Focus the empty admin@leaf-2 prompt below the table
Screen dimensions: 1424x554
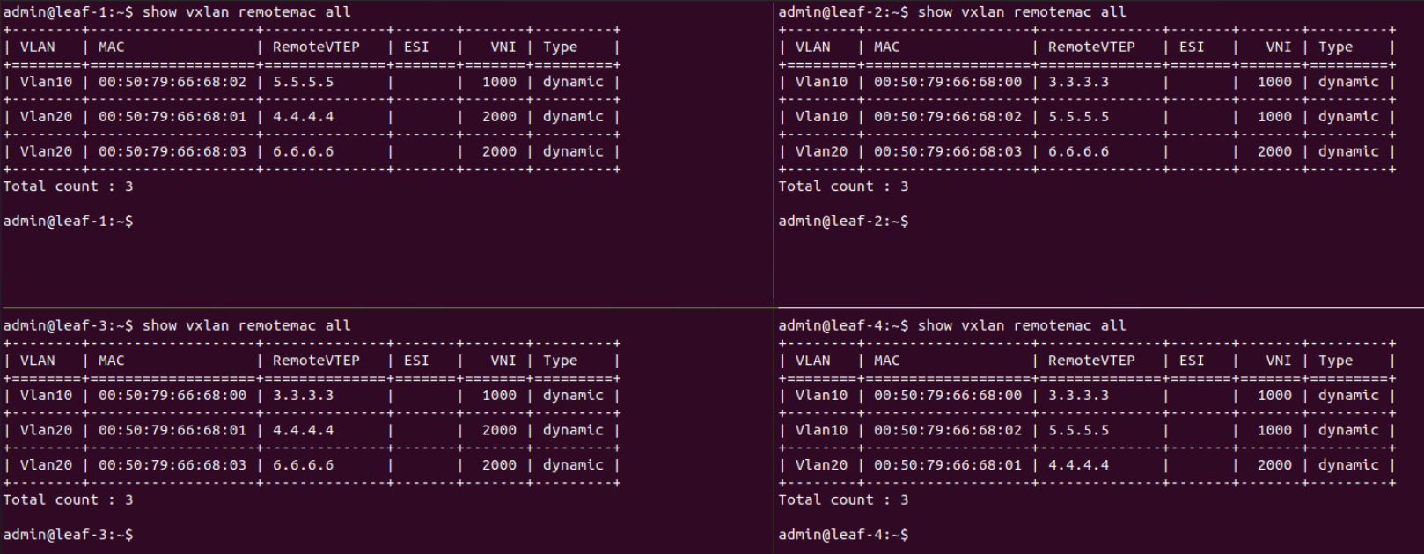843,222
